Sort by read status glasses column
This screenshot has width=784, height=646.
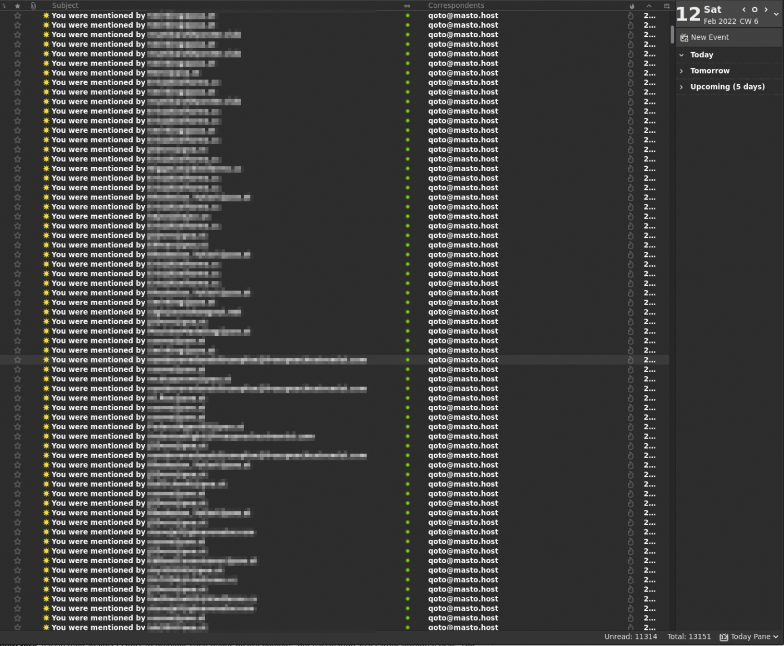click(407, 6)
